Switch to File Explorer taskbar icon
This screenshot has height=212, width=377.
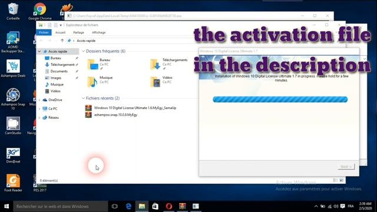pos(142,206)
